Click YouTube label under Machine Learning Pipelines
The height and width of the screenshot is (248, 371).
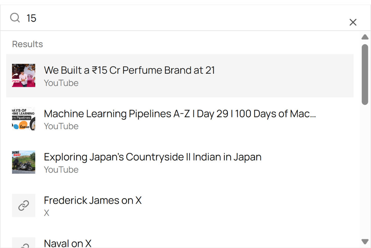pyautogui.click(x=61, y=126)
